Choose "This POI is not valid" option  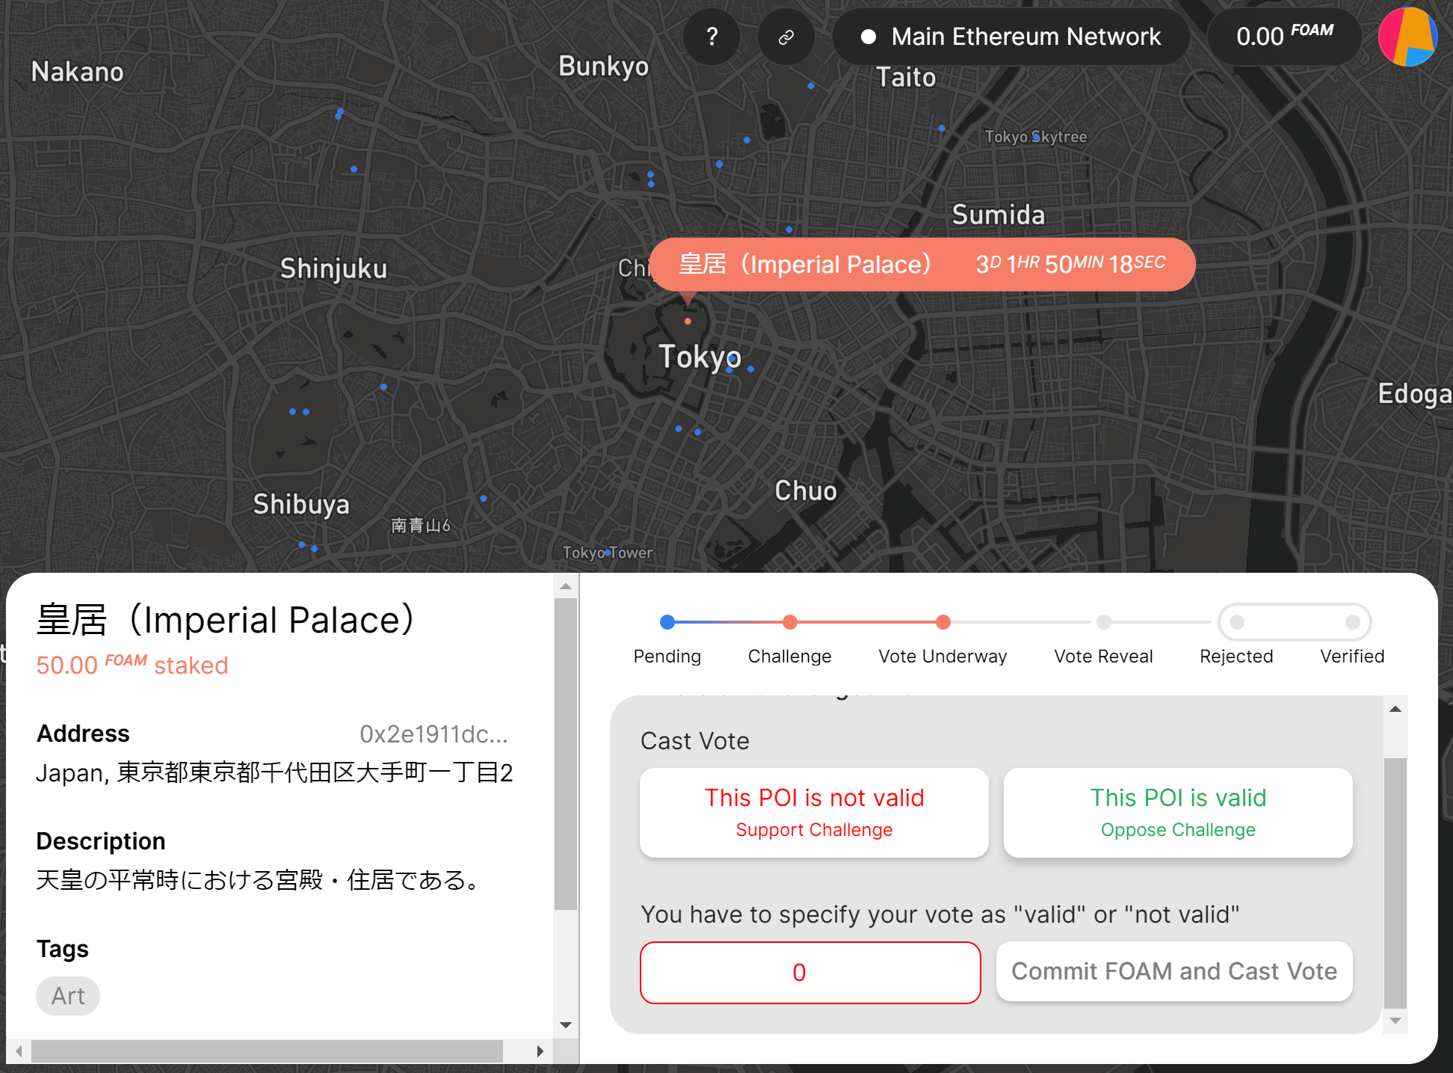[x=814, y=812]
